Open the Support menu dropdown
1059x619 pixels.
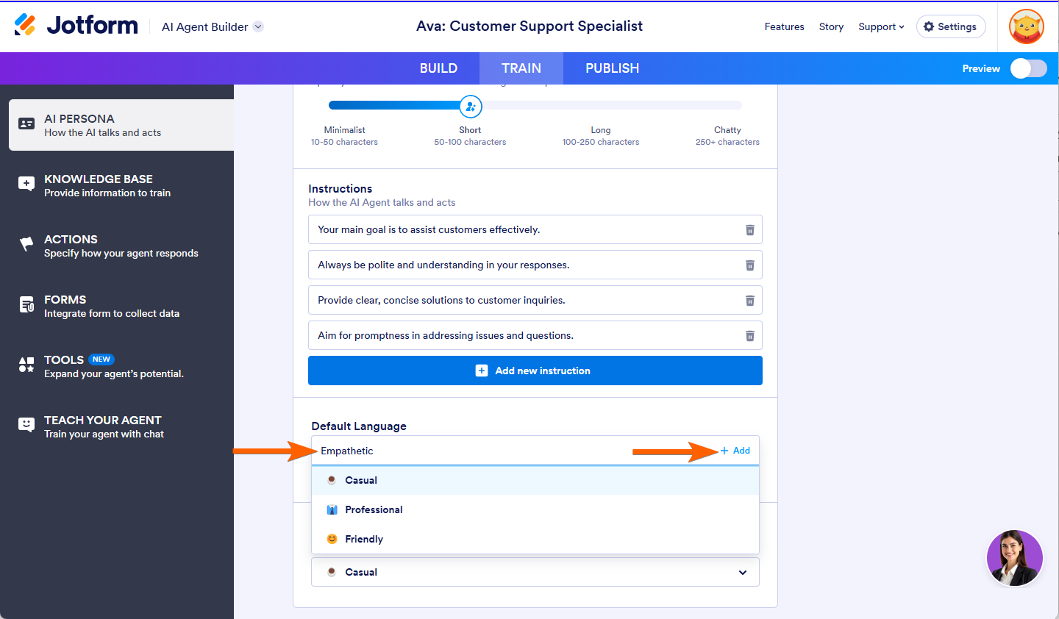click(x=881, y=26)
